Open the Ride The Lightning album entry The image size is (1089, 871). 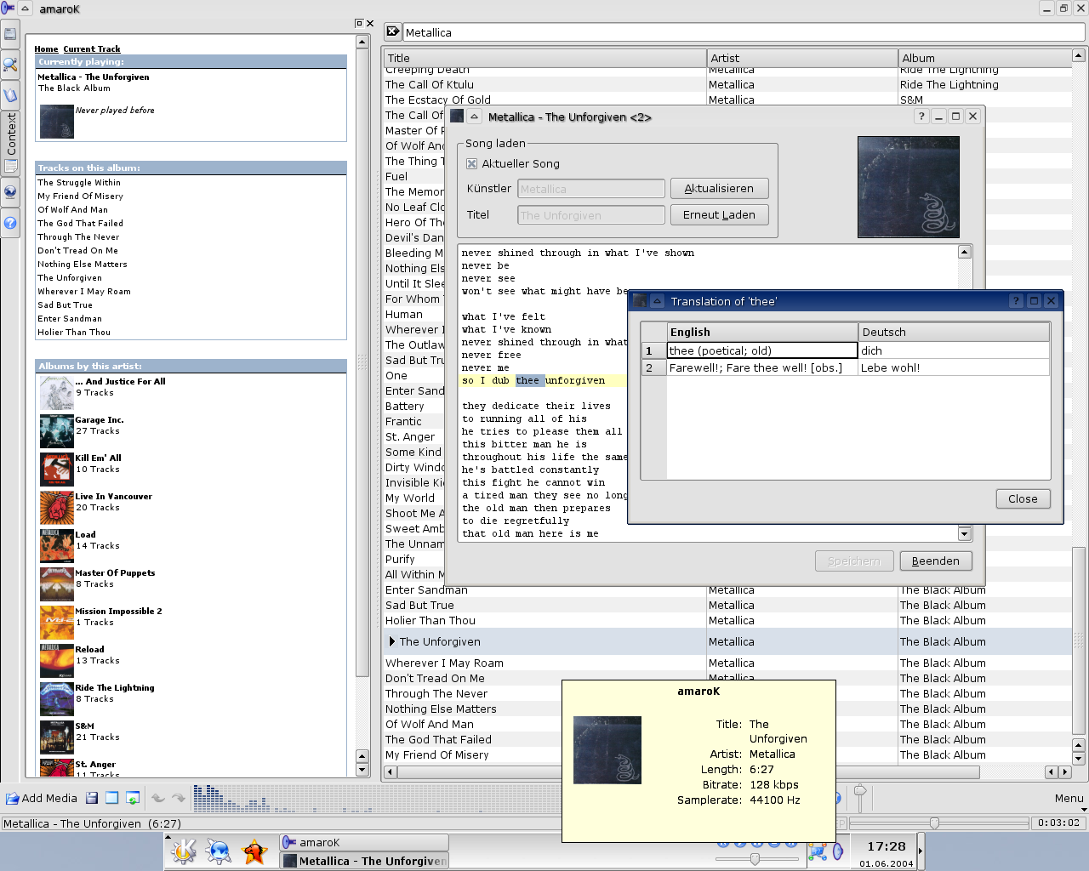point(114,688)
